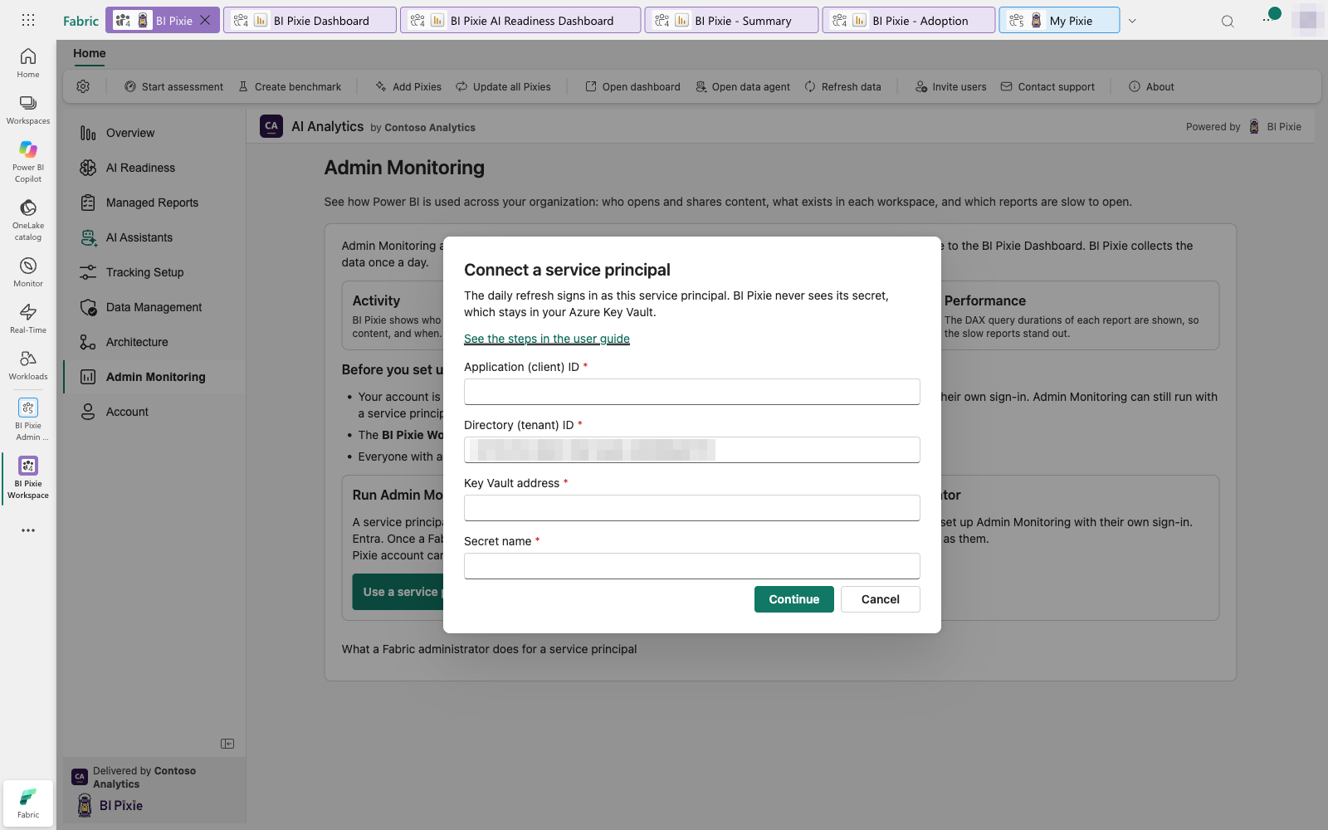This screenshot has width=1328, height=830.
Task: Switch to BI Pixie AI Readiness Dashboard tab
Action: click(x=520, y=21)
